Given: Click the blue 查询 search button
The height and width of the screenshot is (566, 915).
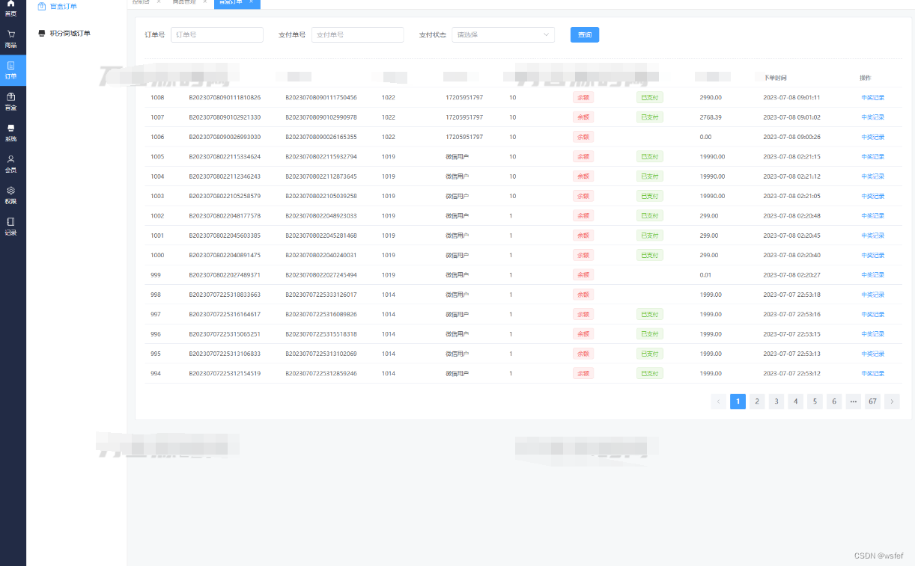Looking at the screenshot, I should [x=584, y=34].
